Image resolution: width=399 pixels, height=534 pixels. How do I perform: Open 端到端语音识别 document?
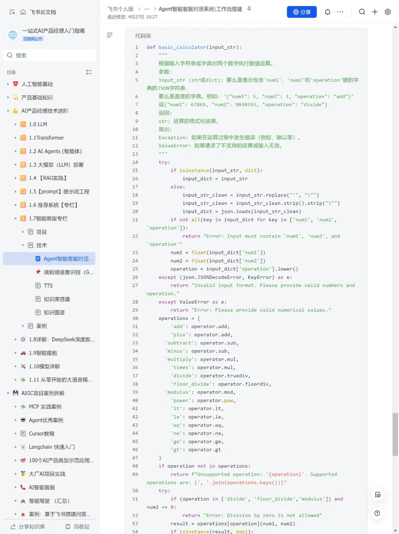tap(69, 272)
